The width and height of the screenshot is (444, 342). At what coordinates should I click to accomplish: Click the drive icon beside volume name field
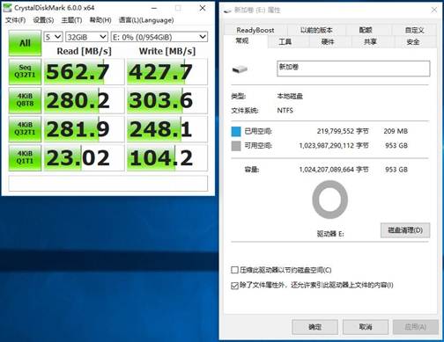(x=240, y=69)
